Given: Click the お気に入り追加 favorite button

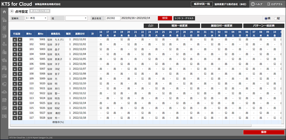Looking at the screenshot, I should click(x=40, y=11).
